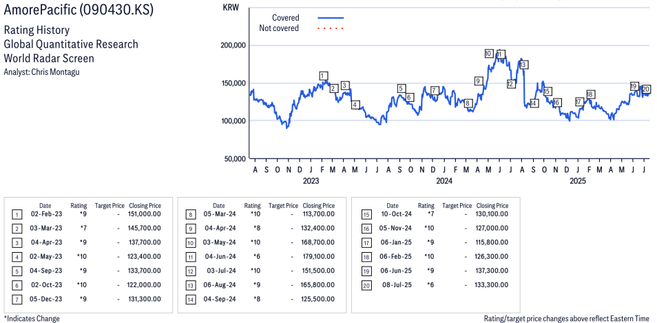The width and height of the screenshot is (657, 323).
Task: Click chart marker 17 near January 2025
Action: [579, 102]
